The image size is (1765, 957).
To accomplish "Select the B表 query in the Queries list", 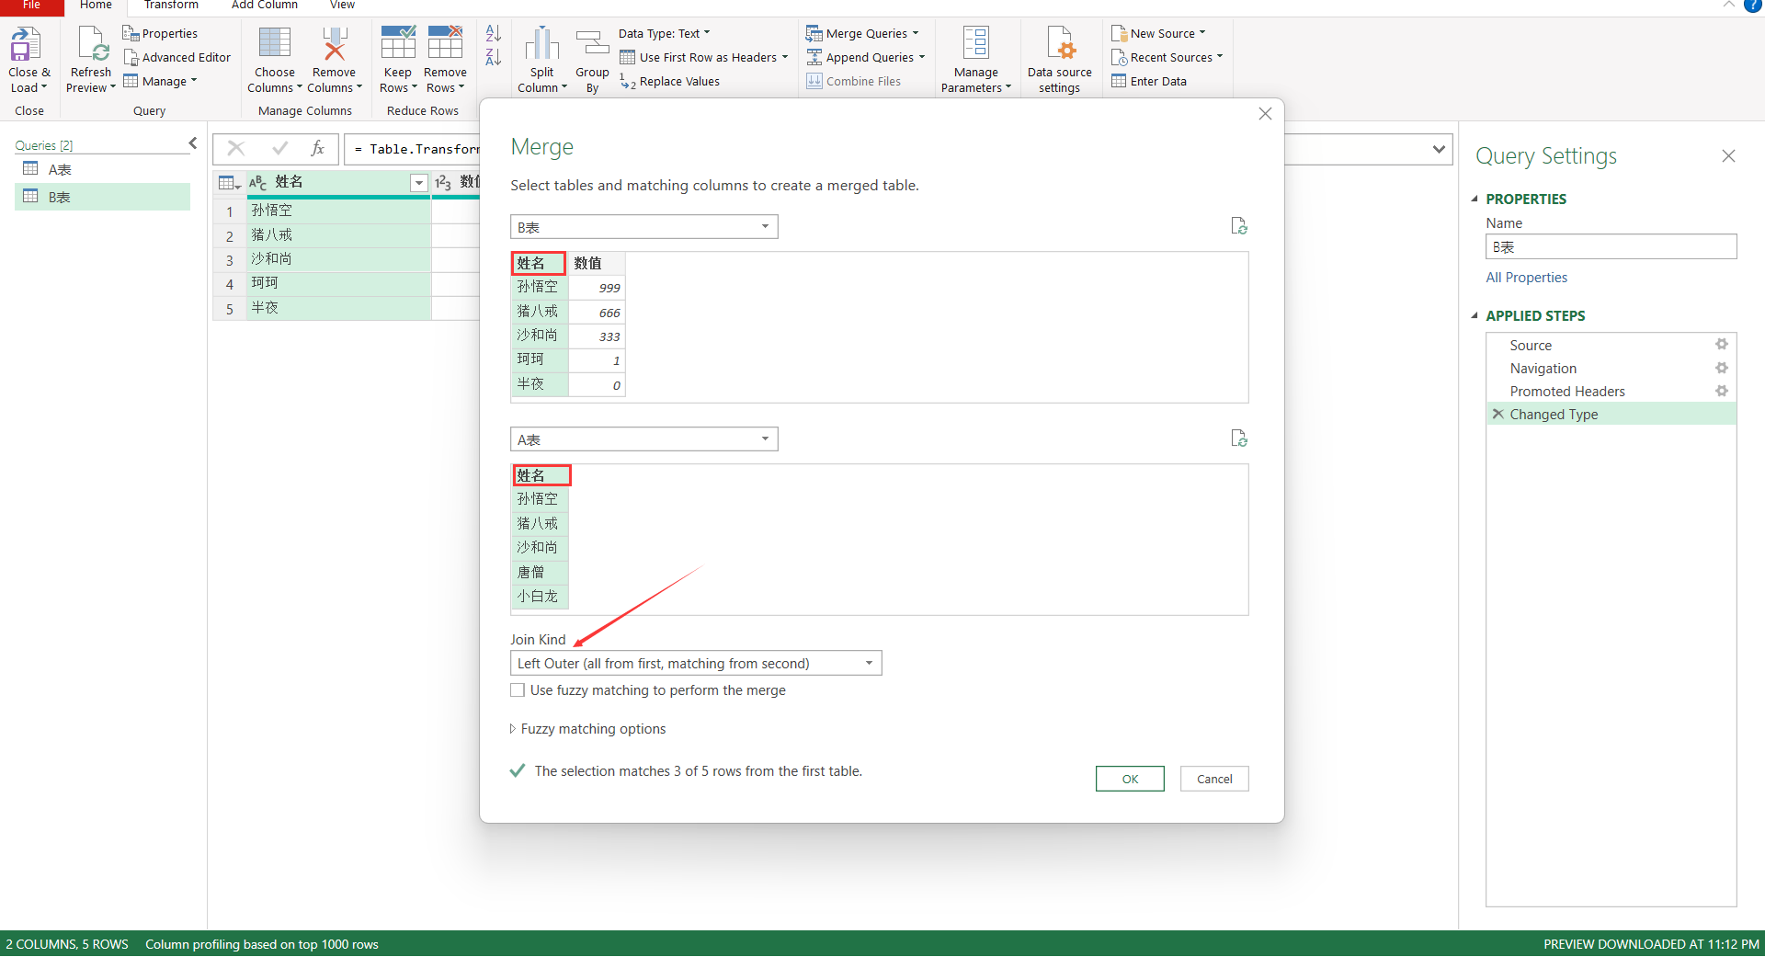I will tap(102, 197).
